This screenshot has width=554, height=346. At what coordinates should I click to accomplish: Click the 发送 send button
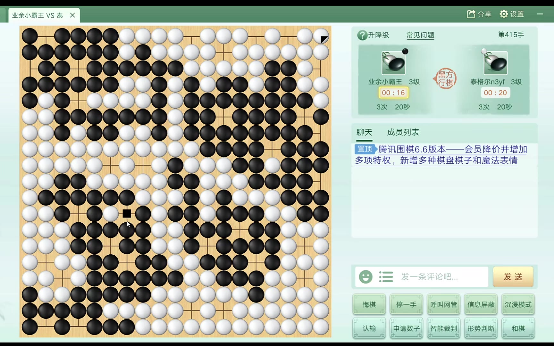(513, 276)
